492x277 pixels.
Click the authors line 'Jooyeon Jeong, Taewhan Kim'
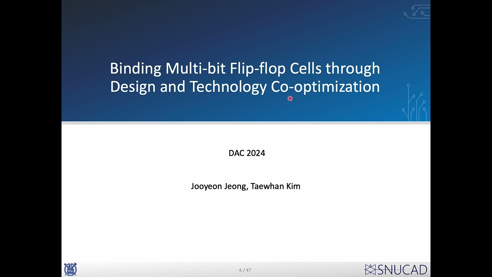(246, 186)
